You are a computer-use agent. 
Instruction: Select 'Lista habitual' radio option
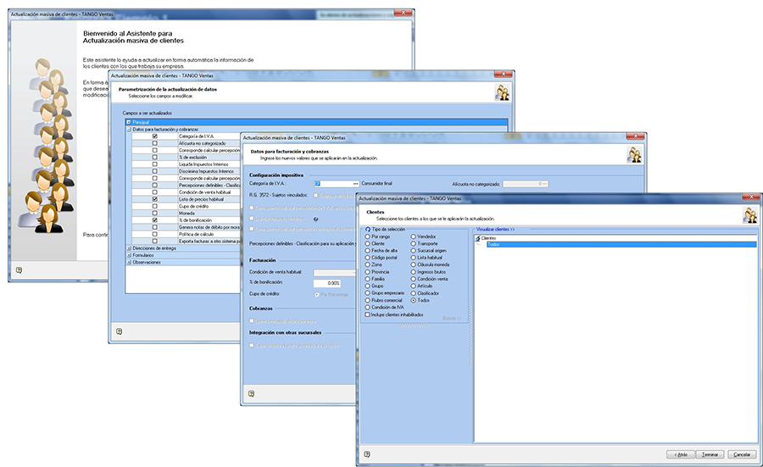pos(413,258)
